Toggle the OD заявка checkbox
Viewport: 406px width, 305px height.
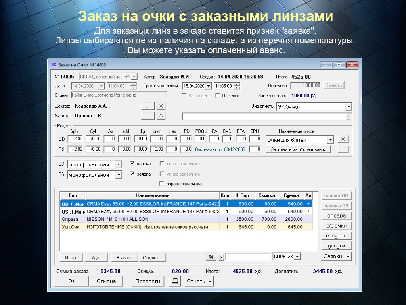(x=132, y=163)
